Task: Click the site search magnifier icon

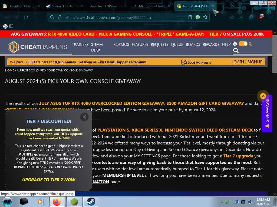Action: pos(236,51)
